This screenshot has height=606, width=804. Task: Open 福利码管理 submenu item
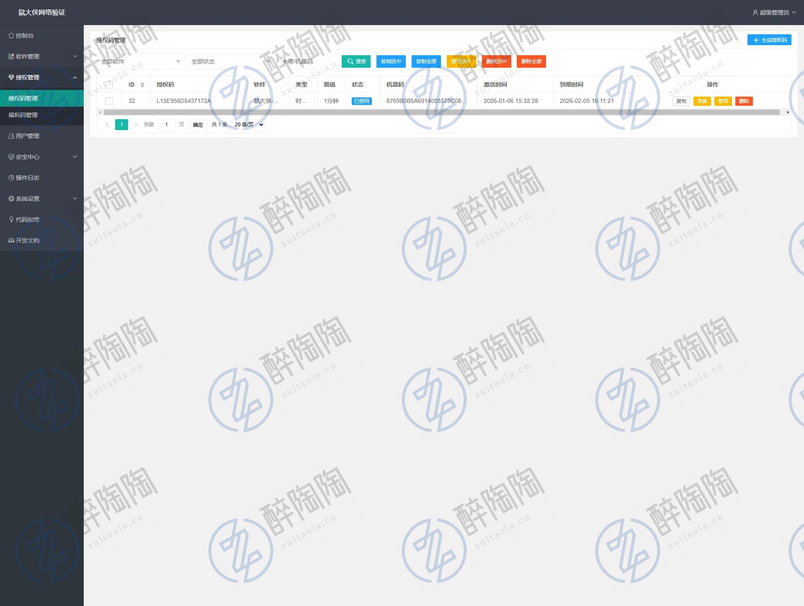23,115
